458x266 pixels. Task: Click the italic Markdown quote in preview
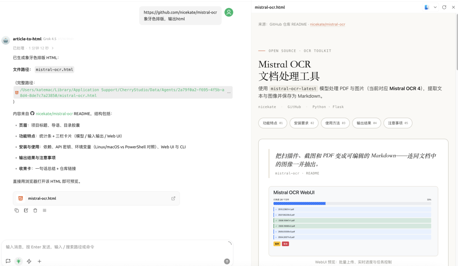355,160
